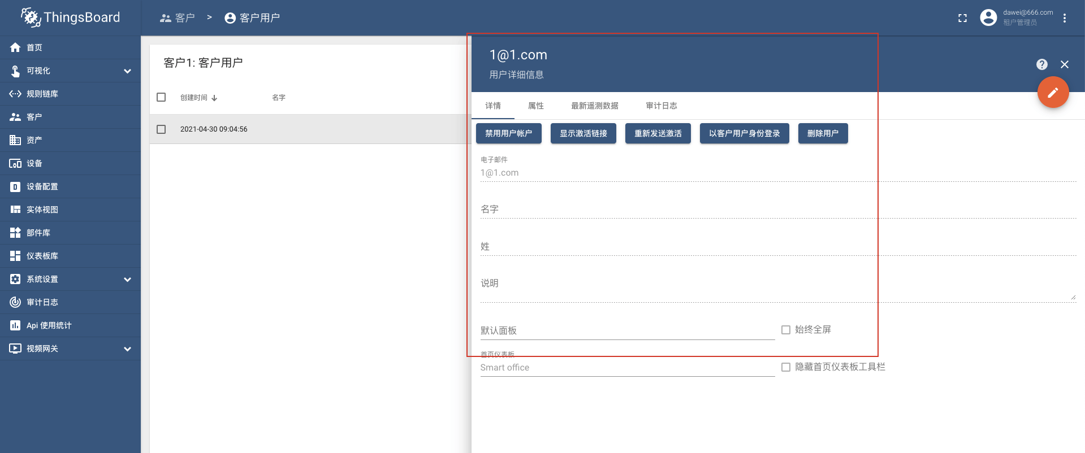Click the 重新发送激活 button

pyautogui.click(x=658, y=133)
